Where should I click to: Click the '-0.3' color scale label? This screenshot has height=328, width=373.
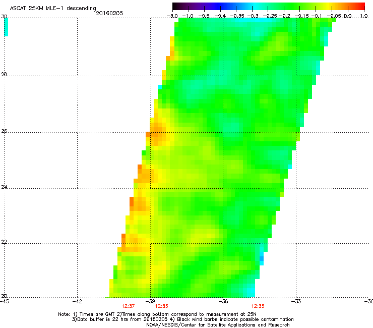pyautogui.click(x=253, y=16)
